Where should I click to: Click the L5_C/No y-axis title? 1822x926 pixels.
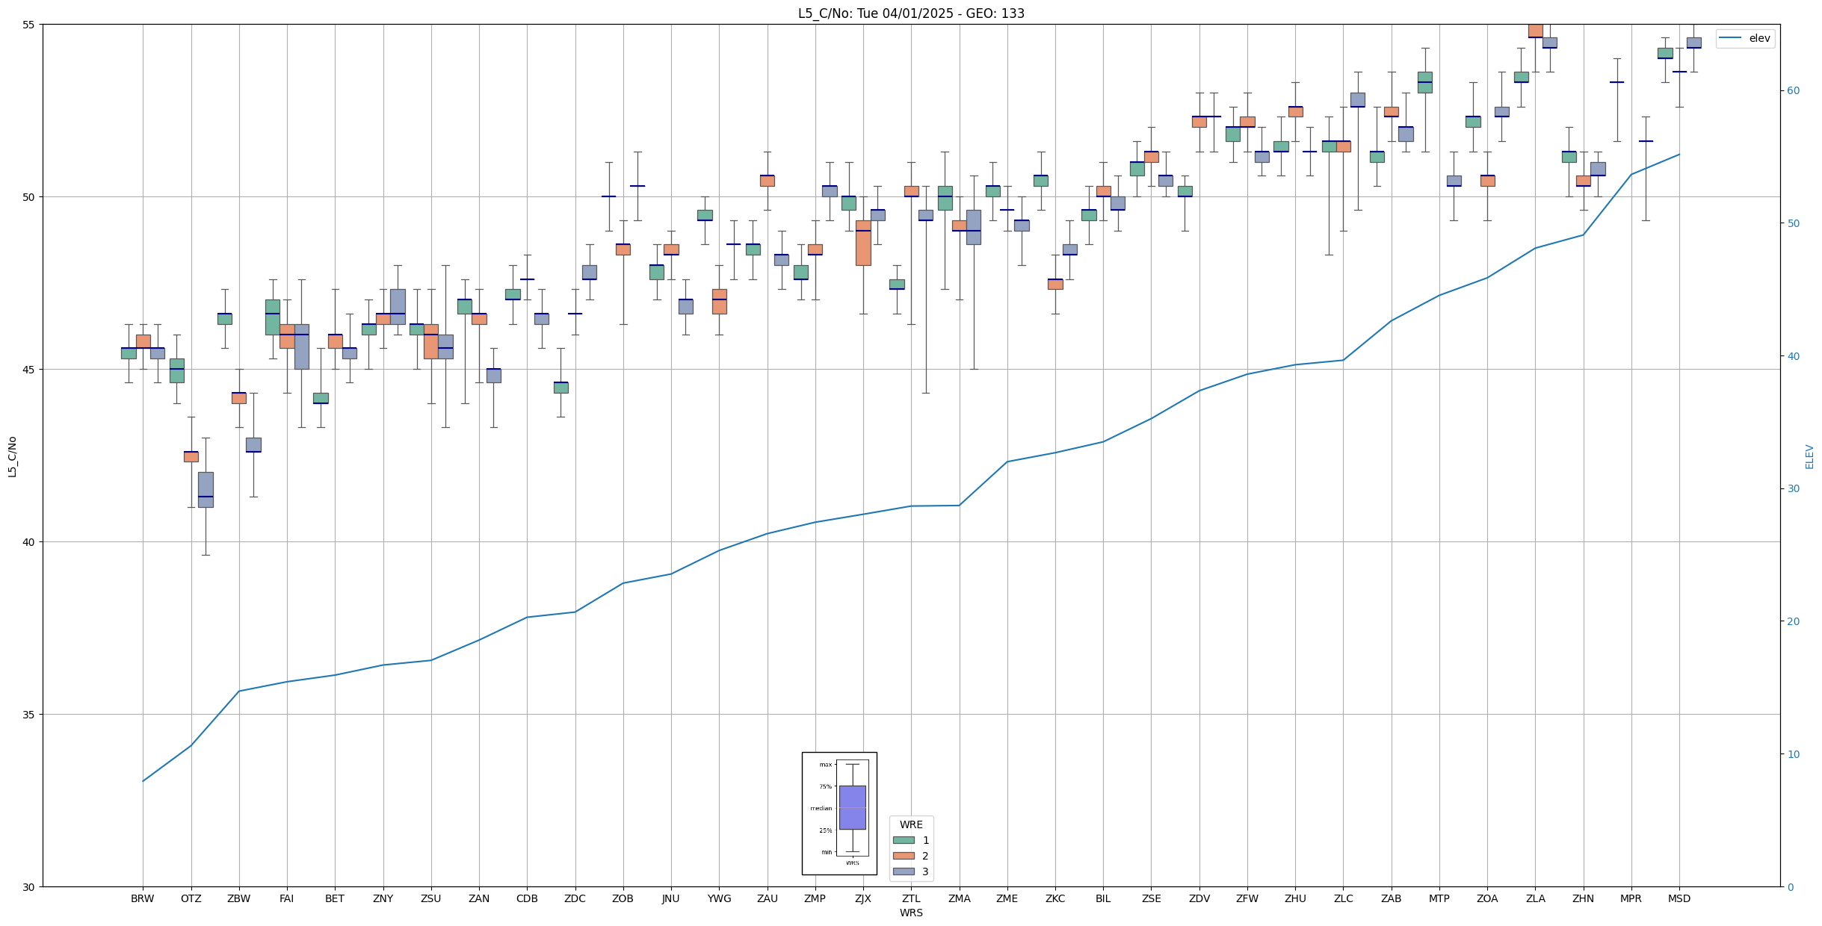[12, 456]
